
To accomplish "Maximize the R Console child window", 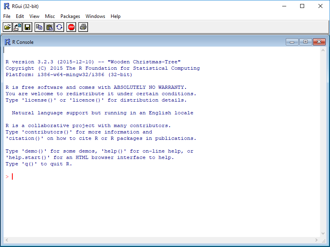I will pos(306,42).
